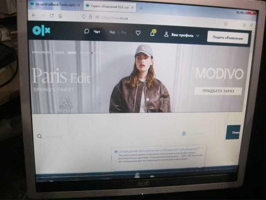Open notifications bell icon
Image resolution: width=266 pixels, height=200 pixels.
pos(153,33)
